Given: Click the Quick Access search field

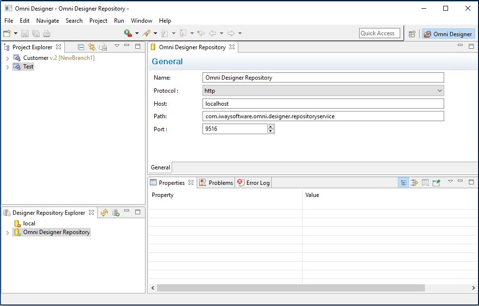Looking at the screenshot, I should 379,33.
